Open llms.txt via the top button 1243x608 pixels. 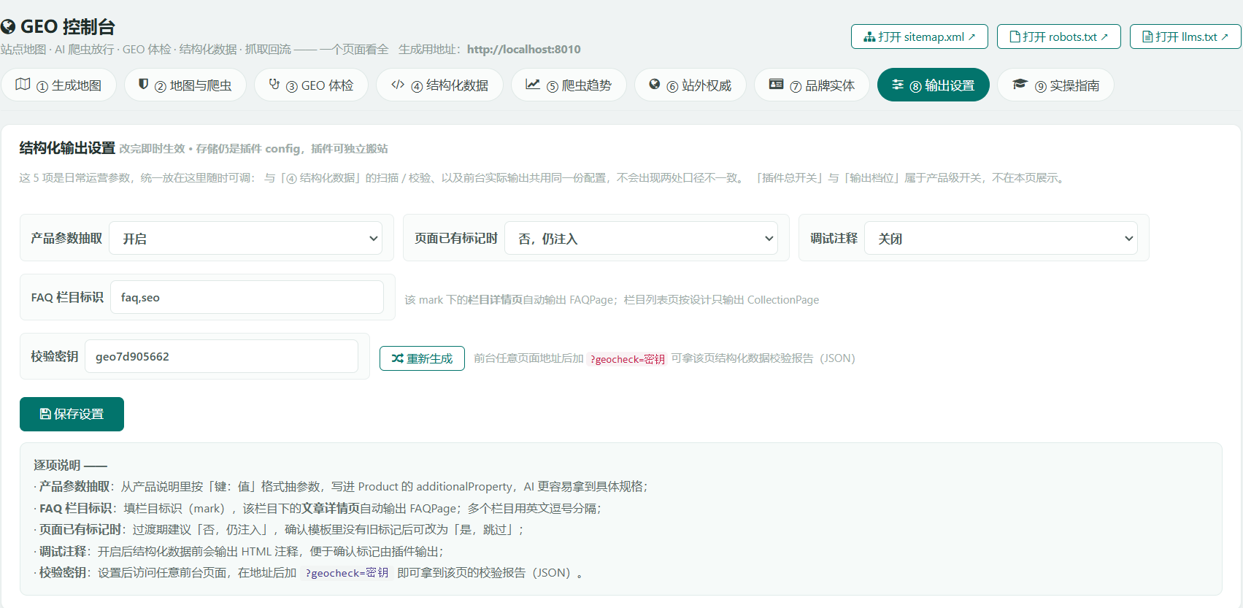pos(1185,36)
